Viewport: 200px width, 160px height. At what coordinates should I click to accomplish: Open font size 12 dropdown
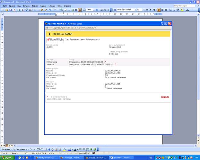pyautogui.click(x=143, y=10)
